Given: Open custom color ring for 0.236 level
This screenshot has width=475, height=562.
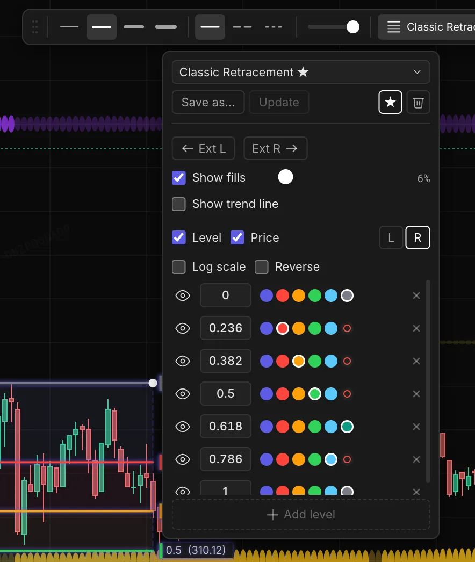Looking at the screenshot, I should (x=347, y=328).
